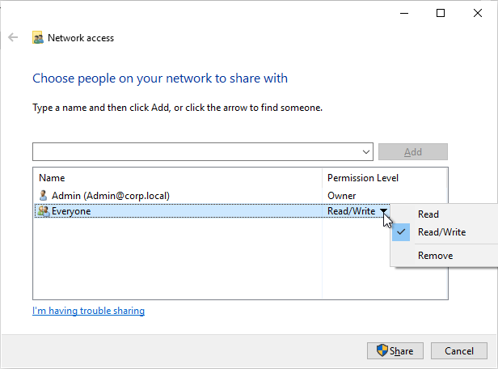Click the shield icon on Share button

click(x=382, y=350)
